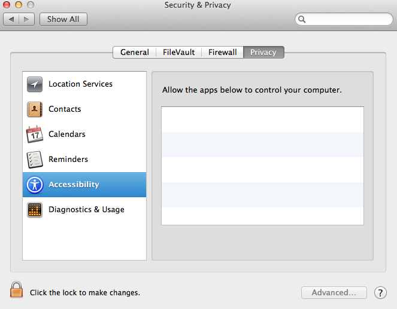Click the Reminders checklist icon
The image size is (397, 309).
click(x=35, y=160)
